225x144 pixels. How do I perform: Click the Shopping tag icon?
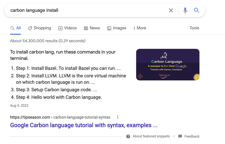tap(30, 28)
